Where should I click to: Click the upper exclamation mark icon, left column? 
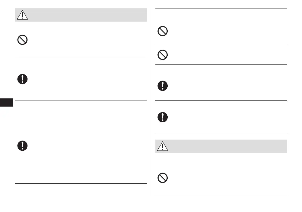click(23, 79)
